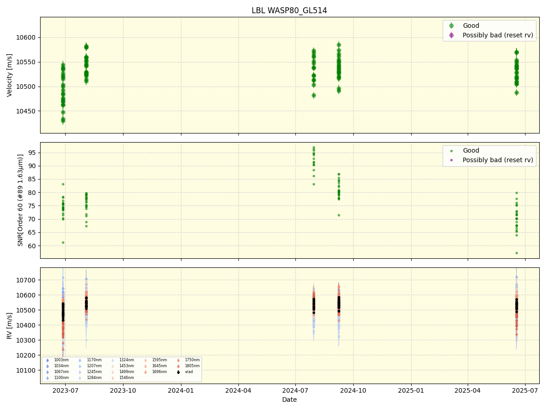Click the purple 'Possibly bad' marker in SNR legend

click(x=451, y=160)
